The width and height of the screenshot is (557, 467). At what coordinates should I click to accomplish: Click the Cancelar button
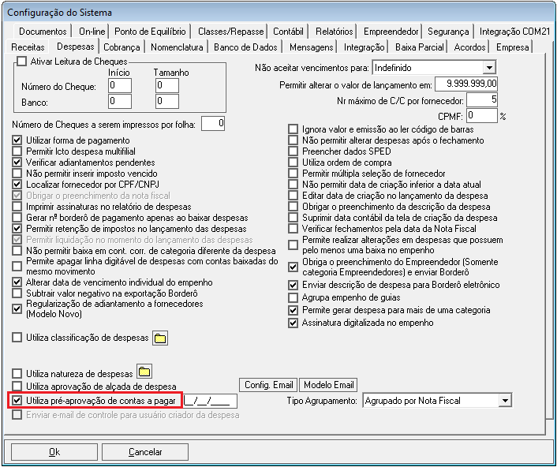click(145, 452)
